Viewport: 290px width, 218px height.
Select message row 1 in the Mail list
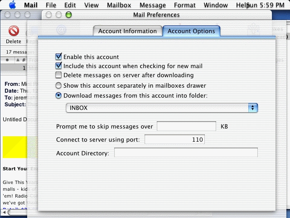(x=14, y=68)
